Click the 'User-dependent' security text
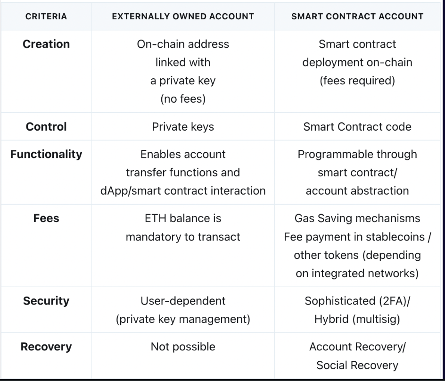The image size is (445, 381). pyautogui.click(x=183, y=301)
